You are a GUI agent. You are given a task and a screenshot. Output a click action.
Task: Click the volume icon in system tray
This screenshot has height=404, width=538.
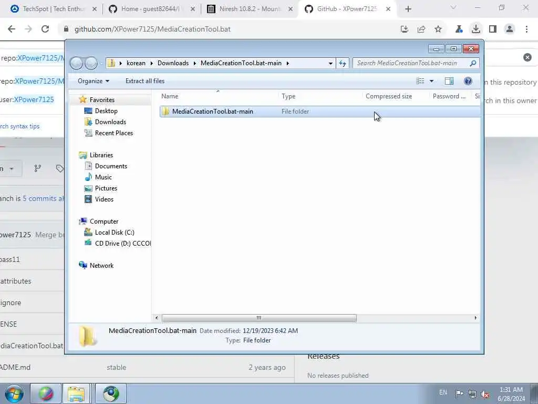[485, 394]
